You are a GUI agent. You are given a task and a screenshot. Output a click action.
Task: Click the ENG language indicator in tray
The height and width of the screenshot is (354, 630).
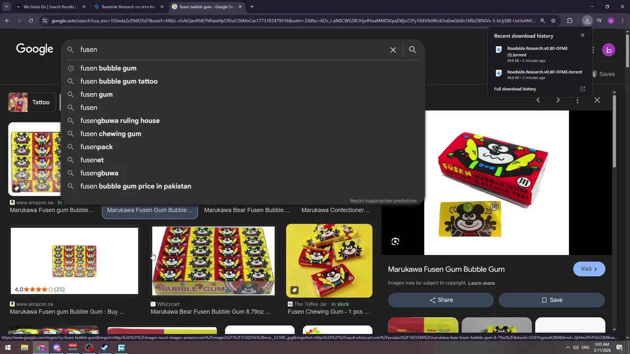click(585, 348)
